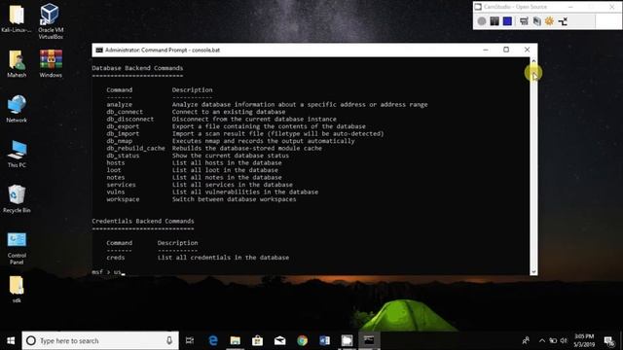Click the analyze command text
Viewport: 623px width, 350px height.
point(119,104)
